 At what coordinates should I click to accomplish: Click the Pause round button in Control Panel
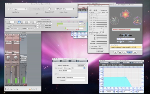[x=29, y=22]
